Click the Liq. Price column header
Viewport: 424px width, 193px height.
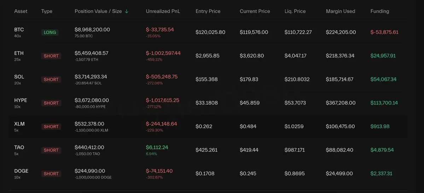click(295, 11)
